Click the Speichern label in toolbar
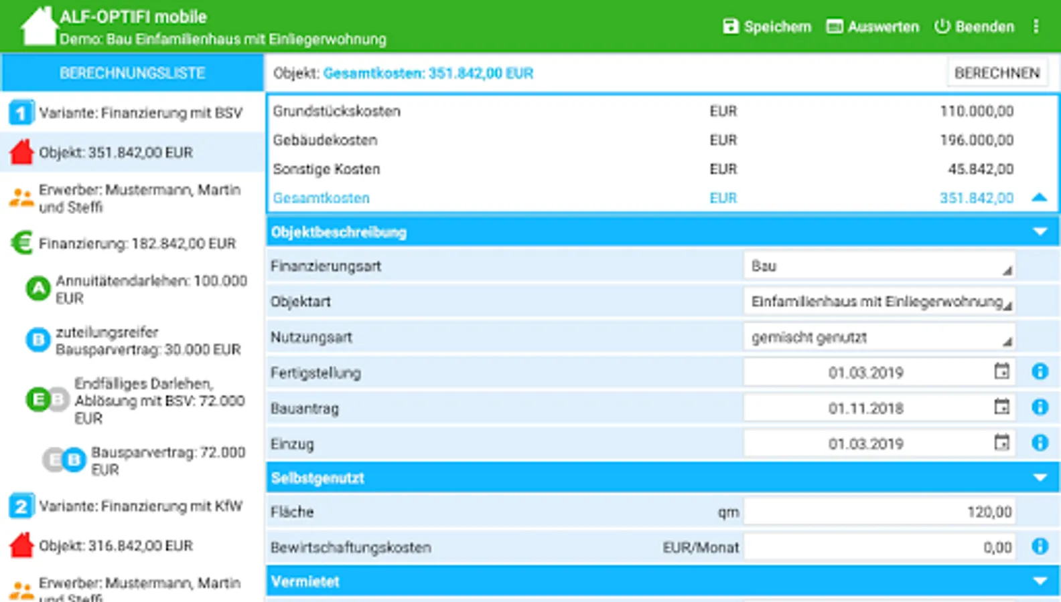This screenshot has height=602, width=1061. 777,27
